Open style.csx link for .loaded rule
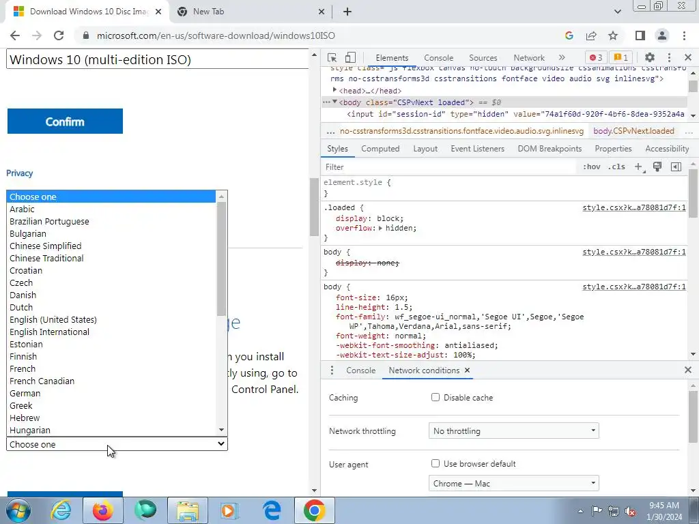The image size is (699, 524). pos(634,207)
